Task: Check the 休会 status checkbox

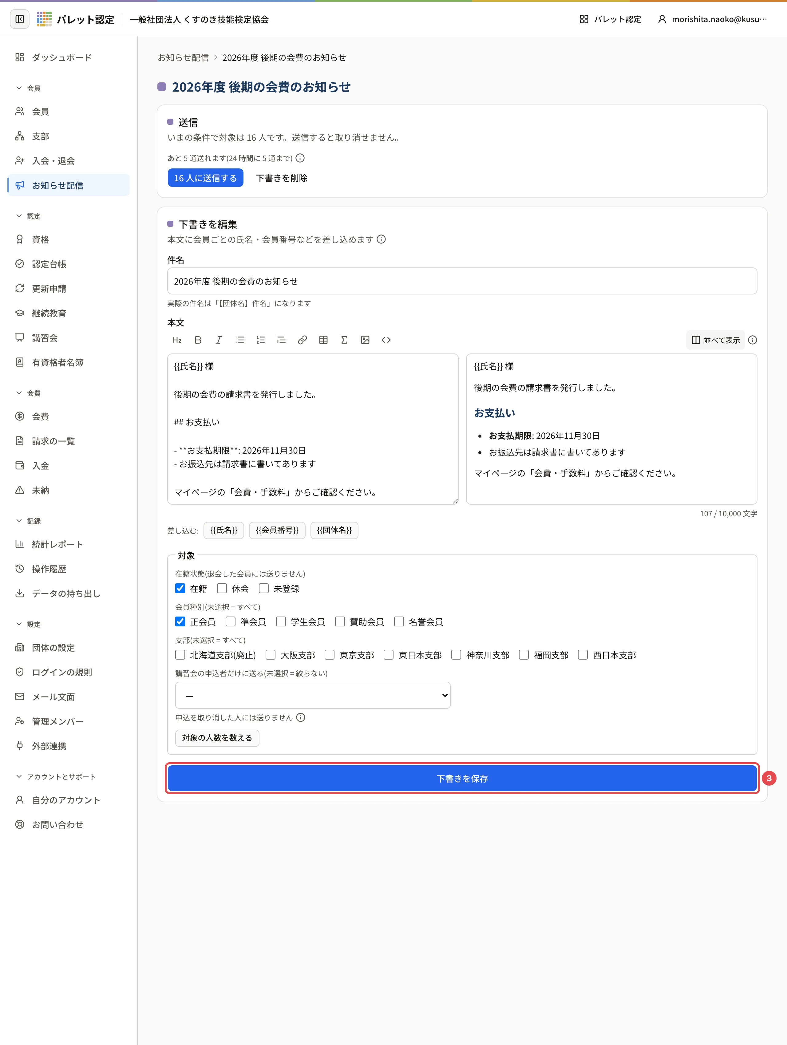Action: pos(222,589)
